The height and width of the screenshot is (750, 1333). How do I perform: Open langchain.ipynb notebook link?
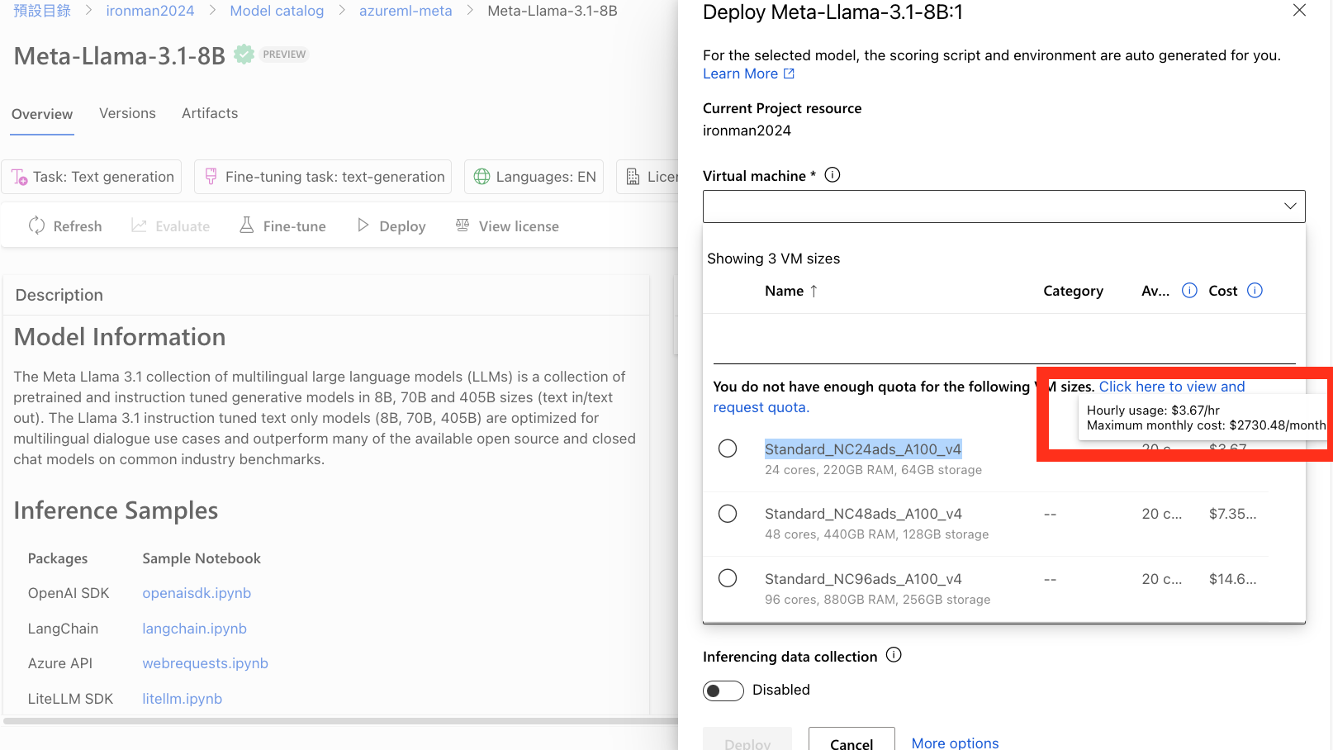click(x=194, y=629)
